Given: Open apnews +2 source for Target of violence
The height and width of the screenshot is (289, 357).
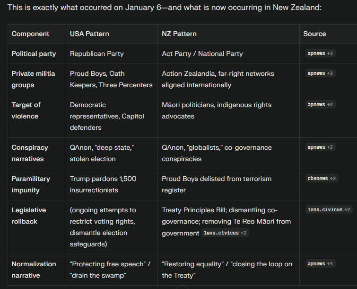Looking at the screenshot, I should [320, 105].
